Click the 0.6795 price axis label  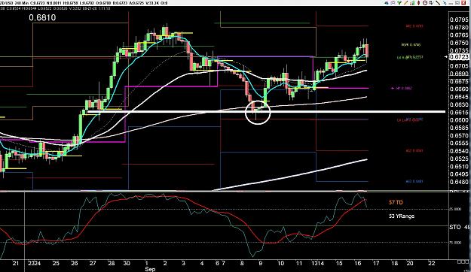point(459,20)
